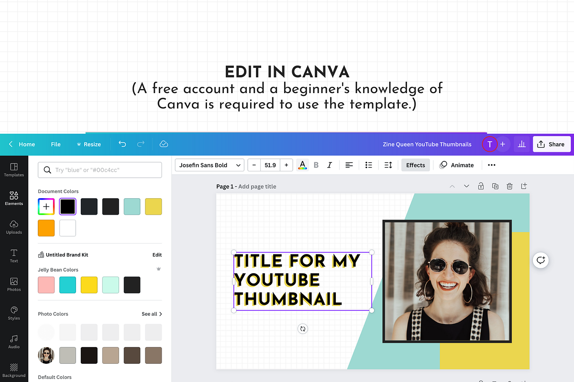The height and width of the screenshot is (382, 574).
Task: Increase the font size with plus
Action: pyautogui.click(x=286, y=165)
